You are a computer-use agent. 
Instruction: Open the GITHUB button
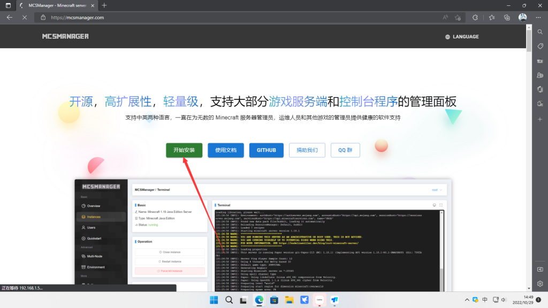[267, 150]
